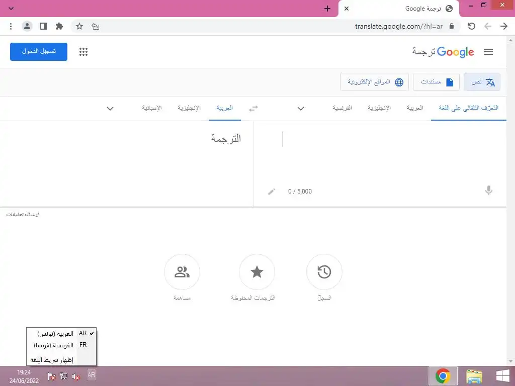Choose العربية as target language
Image resolution: width=515 pixels, height=386 pixels.
(225, 108)
